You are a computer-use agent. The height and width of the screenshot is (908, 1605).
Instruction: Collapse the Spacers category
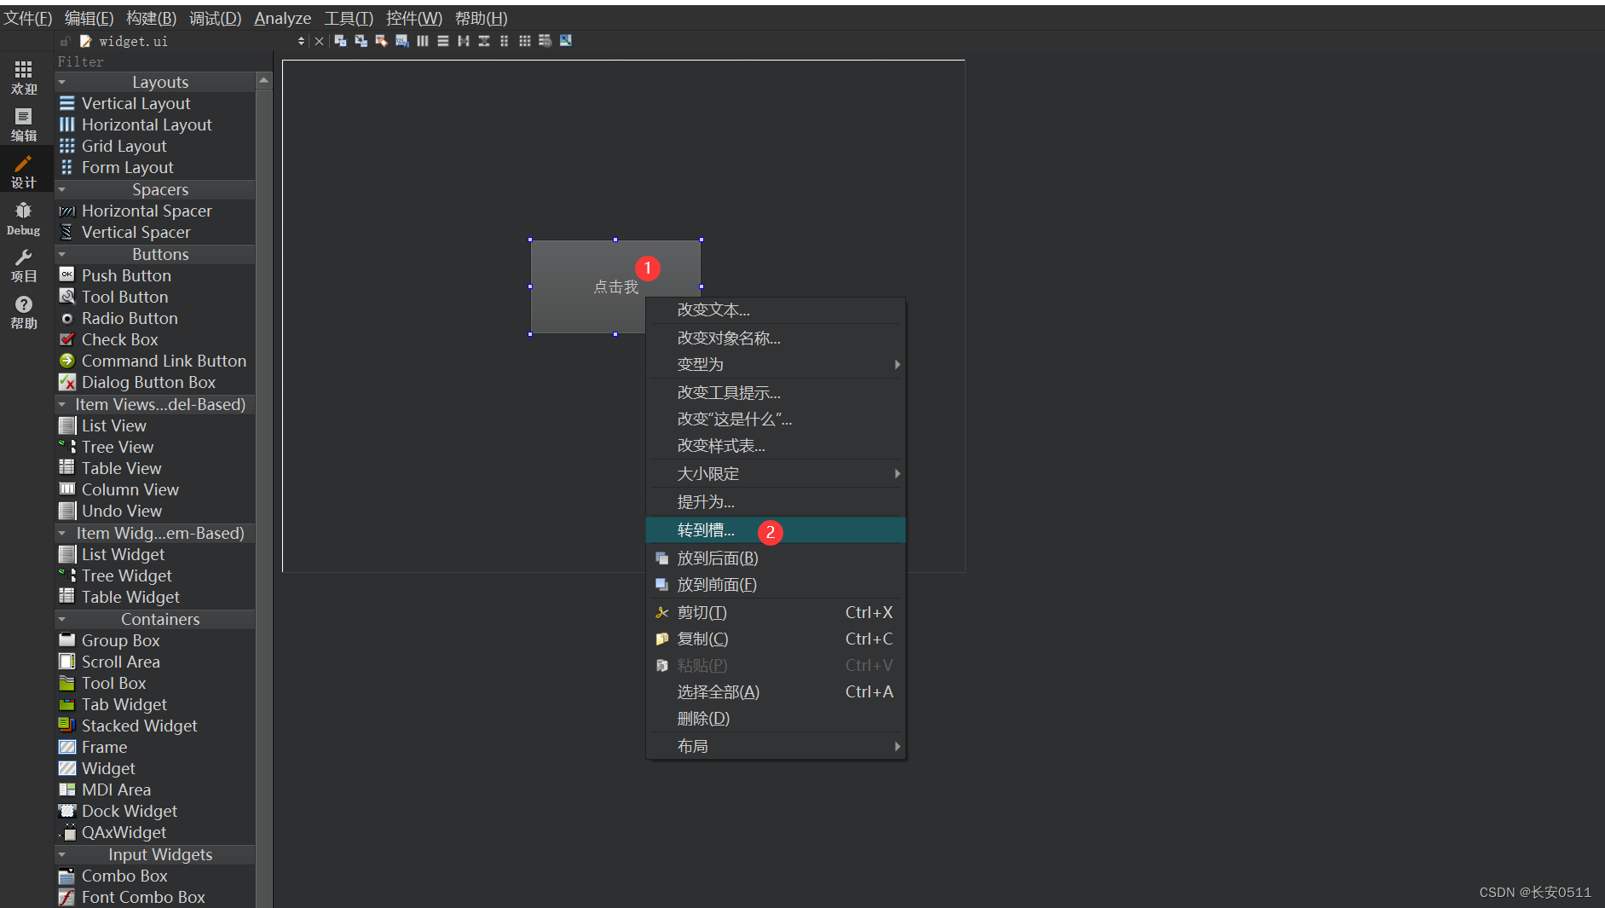point(61,189)
